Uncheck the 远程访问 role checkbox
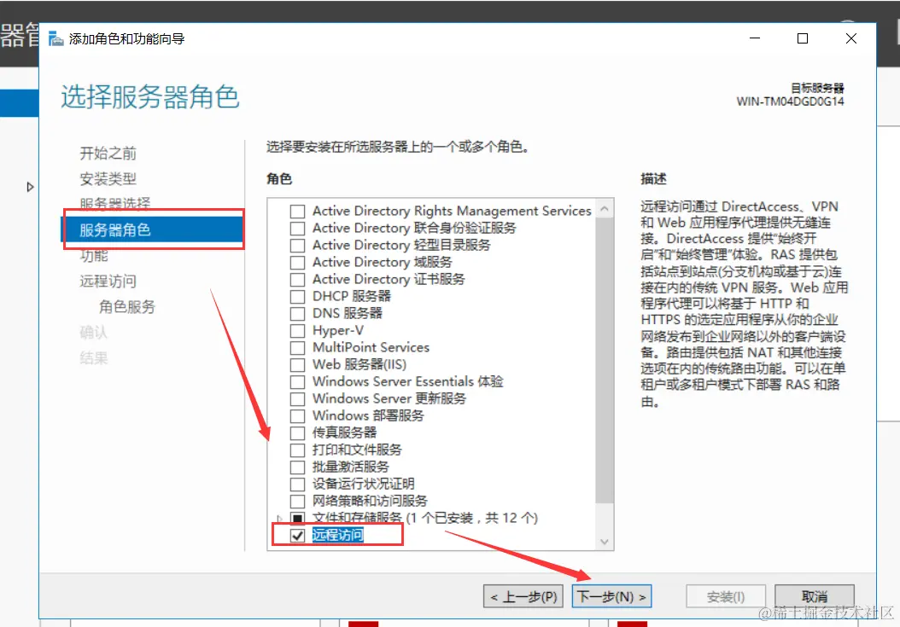 click(x=297, y=536)
